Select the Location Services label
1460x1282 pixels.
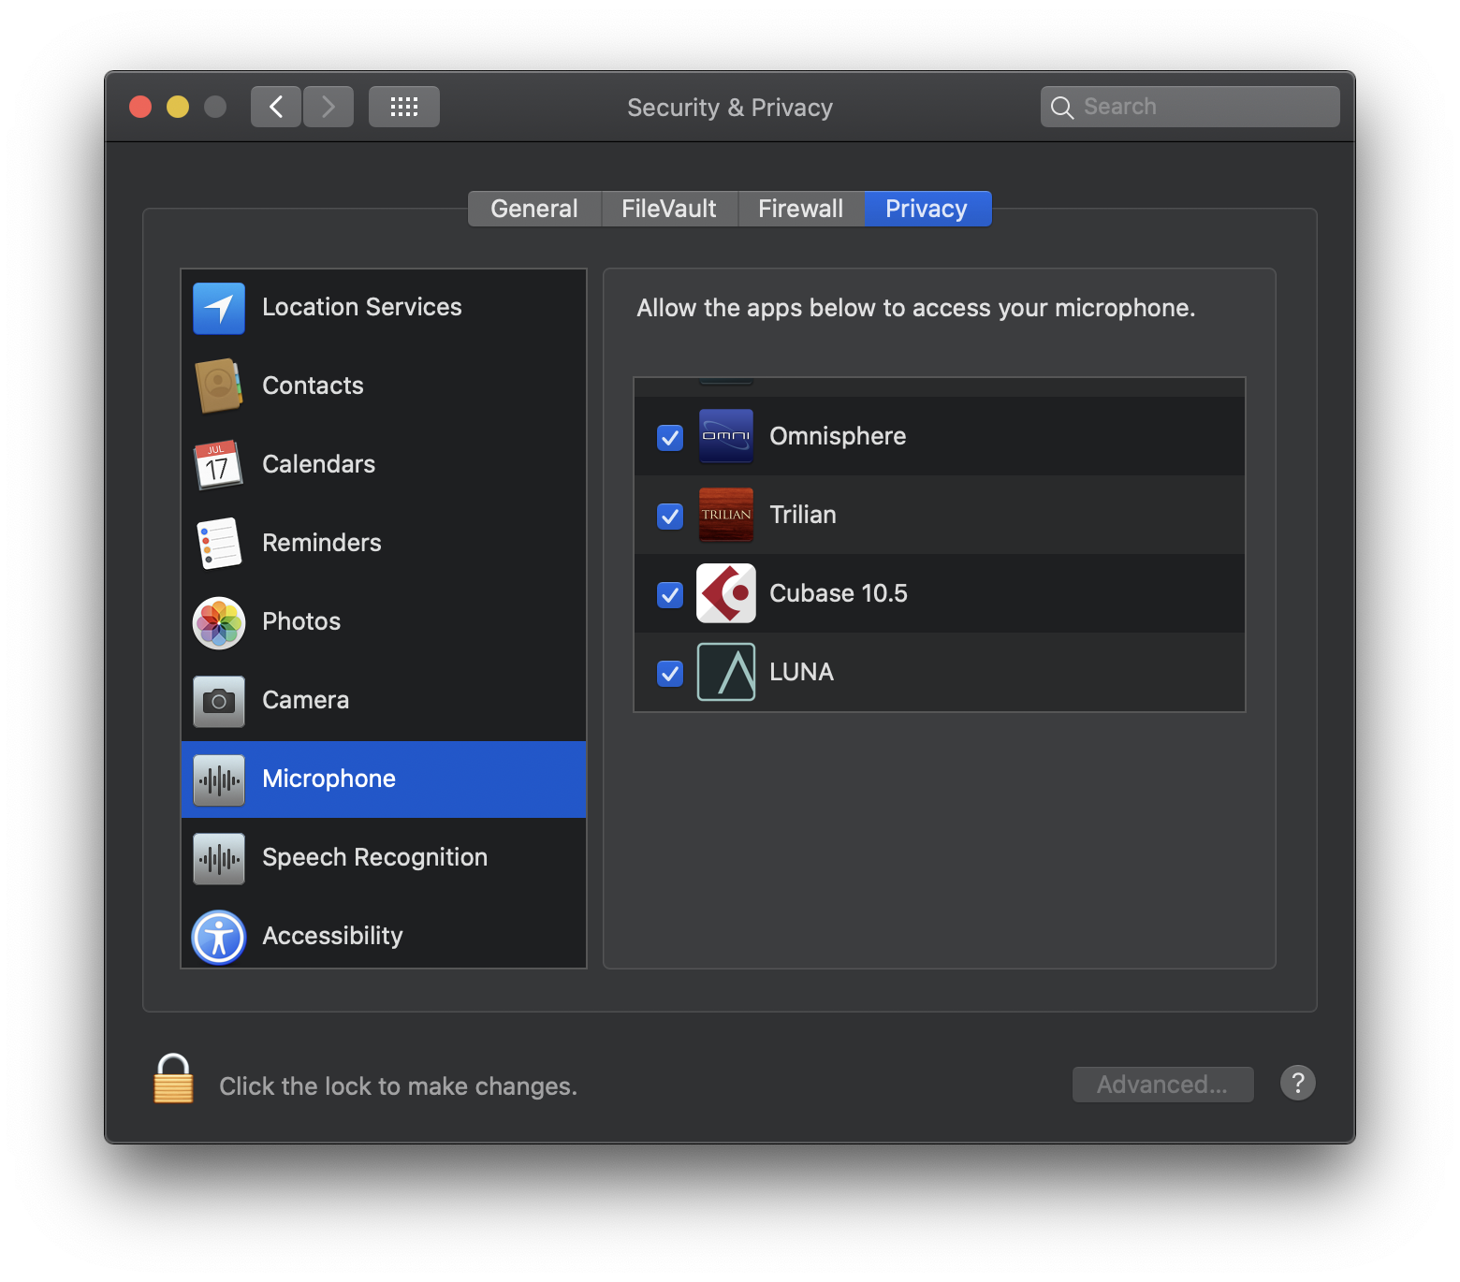[362, 307]
